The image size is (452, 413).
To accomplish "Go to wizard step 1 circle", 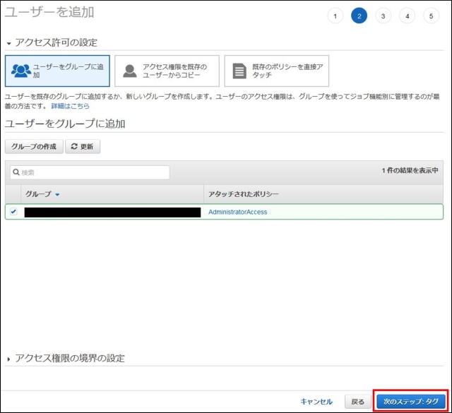I will [x=335, y=16].
